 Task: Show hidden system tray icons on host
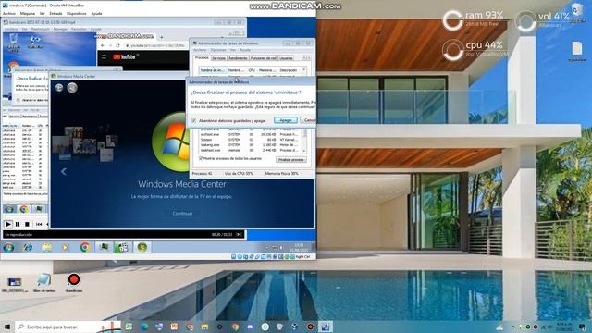513,327
